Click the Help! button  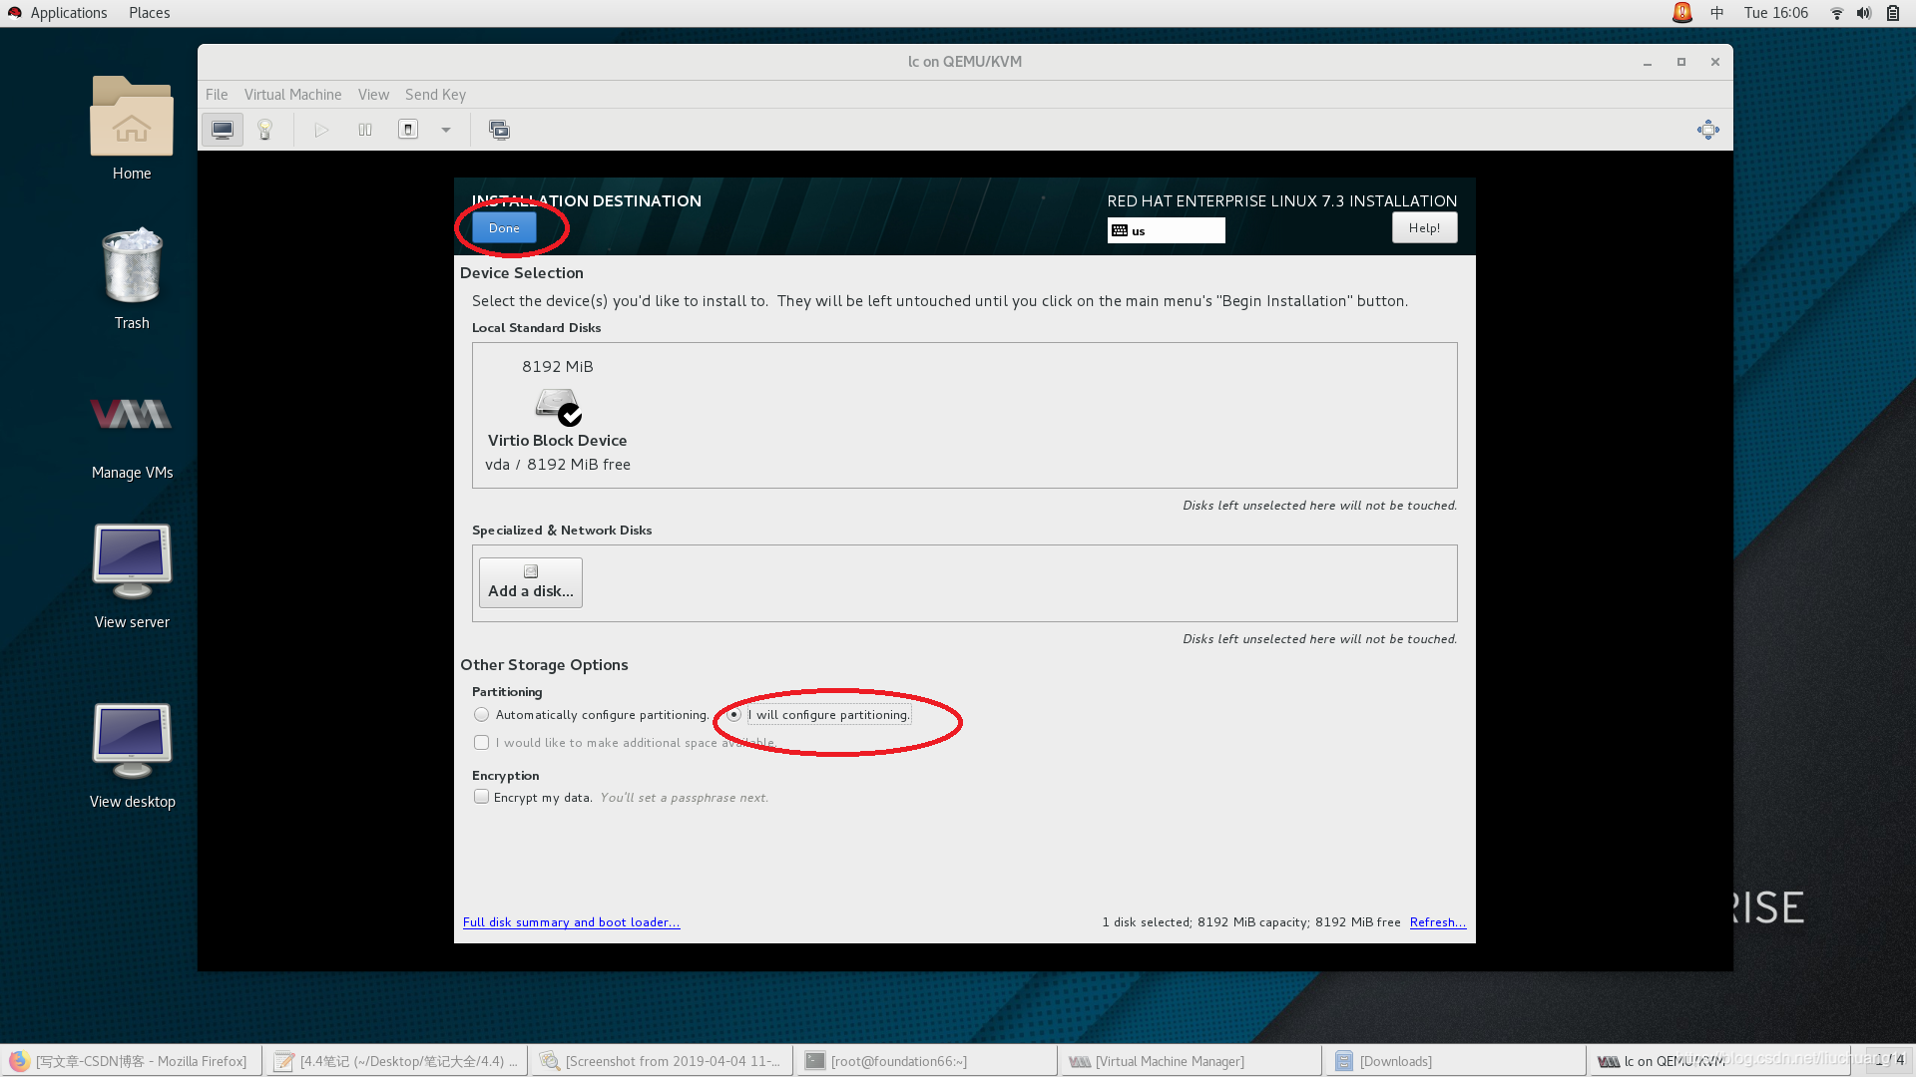[1424, 228]
